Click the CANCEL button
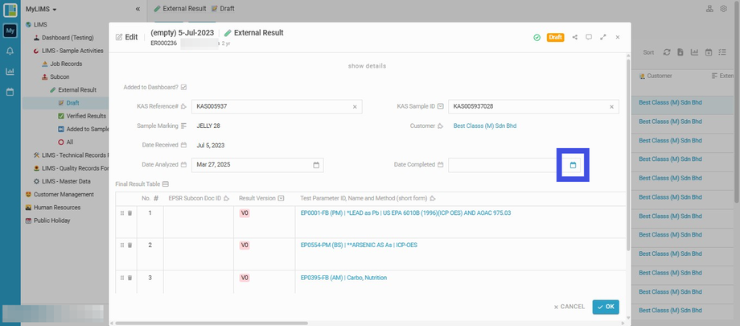740x326 pixels. point(569,307)
